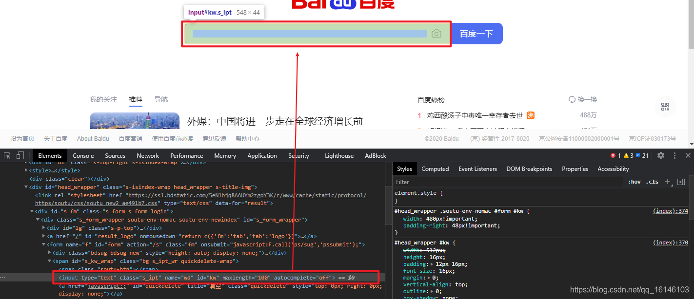
Task: Open DOM Breakpoints pane tab
Action: [x=529, y=169]
